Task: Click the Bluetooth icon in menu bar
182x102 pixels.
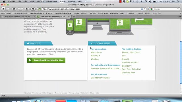Action: pyautogui.click(x=141, y=1)
